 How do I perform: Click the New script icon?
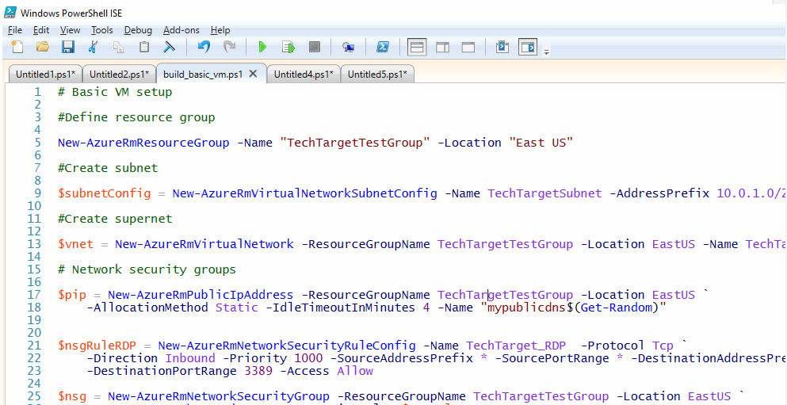click(17, 48)
